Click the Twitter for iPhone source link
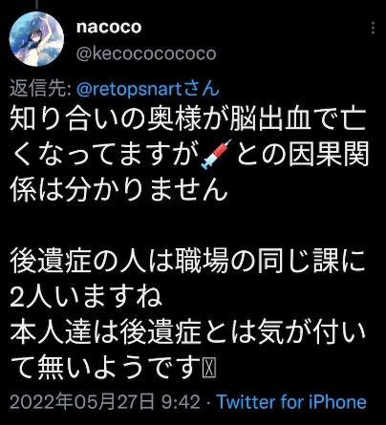The height and width of the screenshot is (425, 386). pos(291,402)
